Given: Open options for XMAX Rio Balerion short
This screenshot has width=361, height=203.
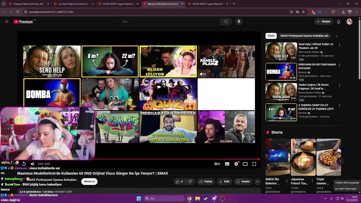Looking at the screenshot, I should (x=287, y=181).
